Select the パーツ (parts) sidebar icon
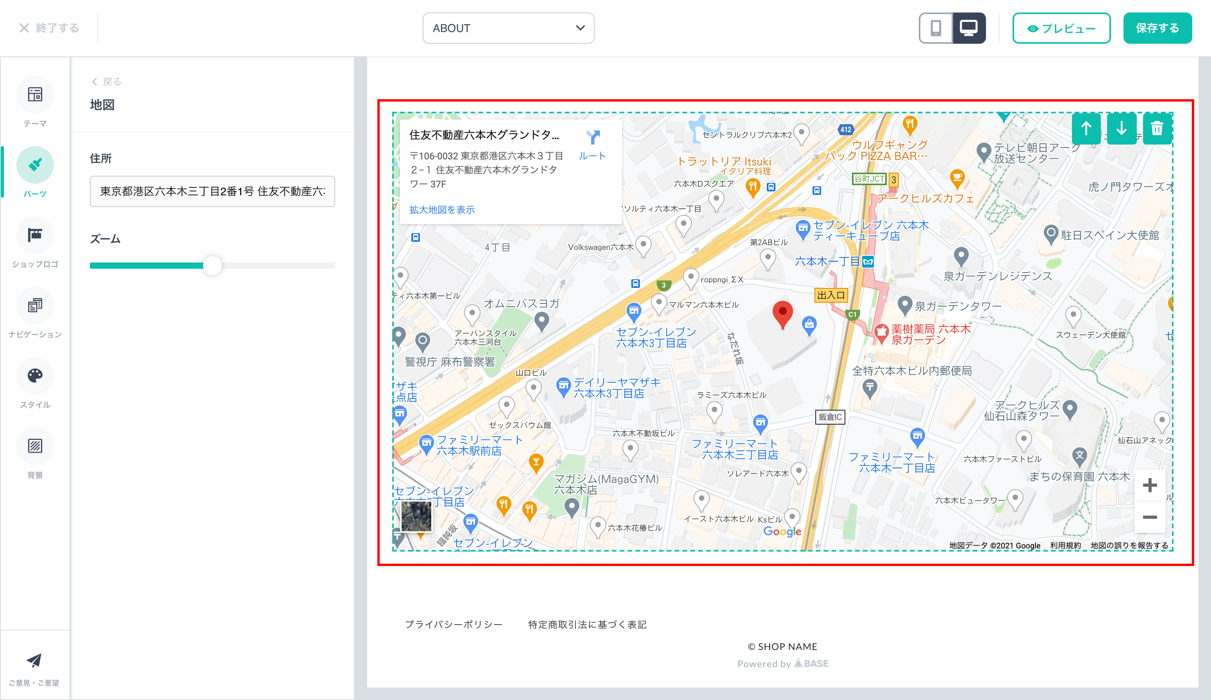 [x=35, y=165]
